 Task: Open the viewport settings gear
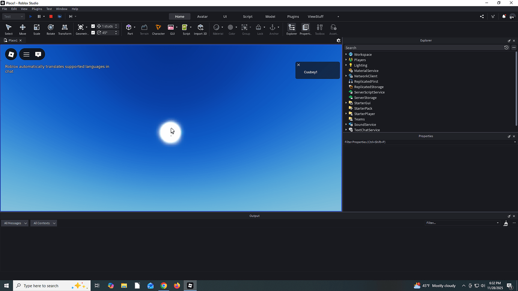coord(339,40)
